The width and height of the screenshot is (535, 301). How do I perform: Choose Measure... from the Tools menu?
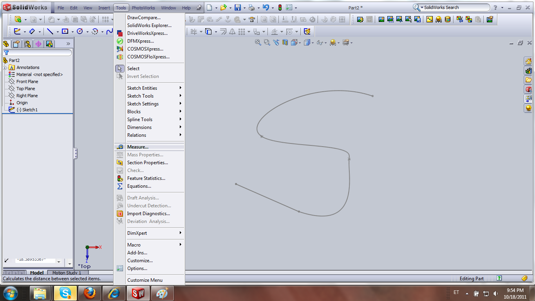click(138, 147)
